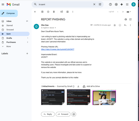This screenshot has height=121, width=139.
Task: Click the Gmail logo
Action: click(x=13, y=4)
